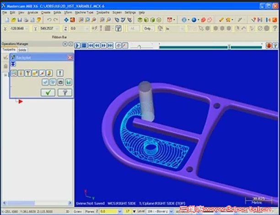Stop the backplot simulation
280x215 pixels.
pos(84,46)
